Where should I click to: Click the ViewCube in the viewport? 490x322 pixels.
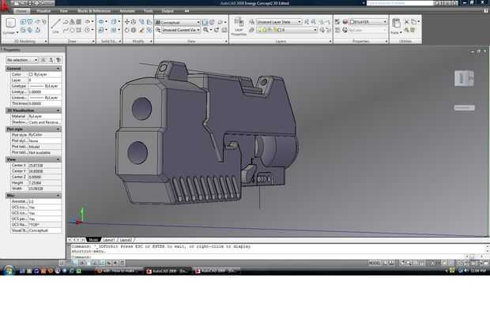click(464, 78)
